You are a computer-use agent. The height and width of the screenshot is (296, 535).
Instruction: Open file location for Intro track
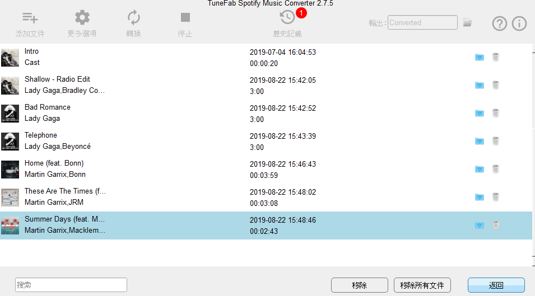(x=480, y=57)
